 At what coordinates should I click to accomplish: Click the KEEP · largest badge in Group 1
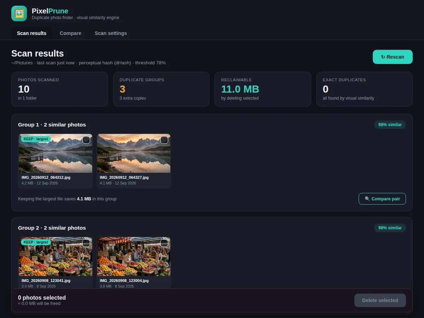pos(36,139)
